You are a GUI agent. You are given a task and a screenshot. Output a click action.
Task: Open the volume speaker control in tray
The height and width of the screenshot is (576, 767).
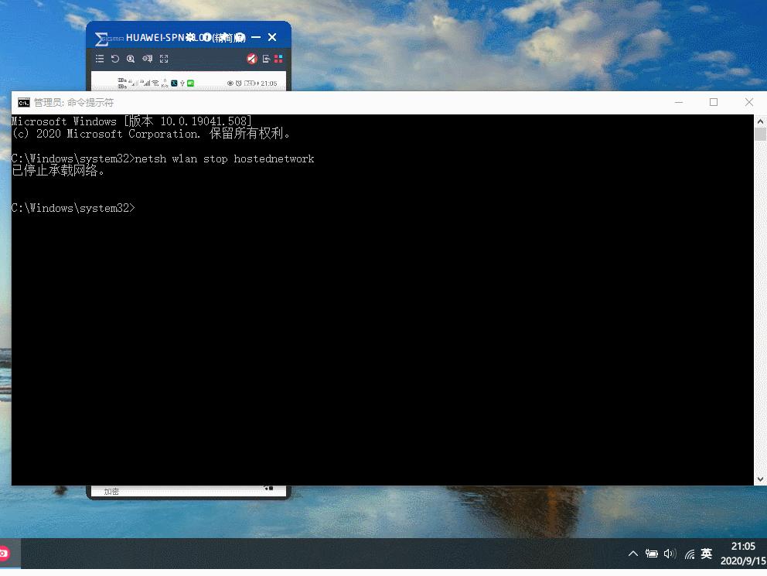point(670,554)
